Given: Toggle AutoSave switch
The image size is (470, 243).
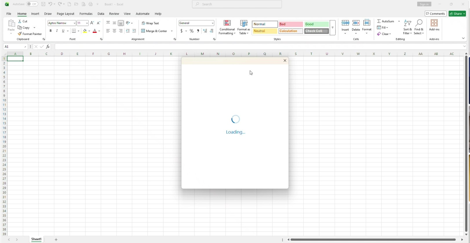Looking at the screenshot, I should [32, 4].
